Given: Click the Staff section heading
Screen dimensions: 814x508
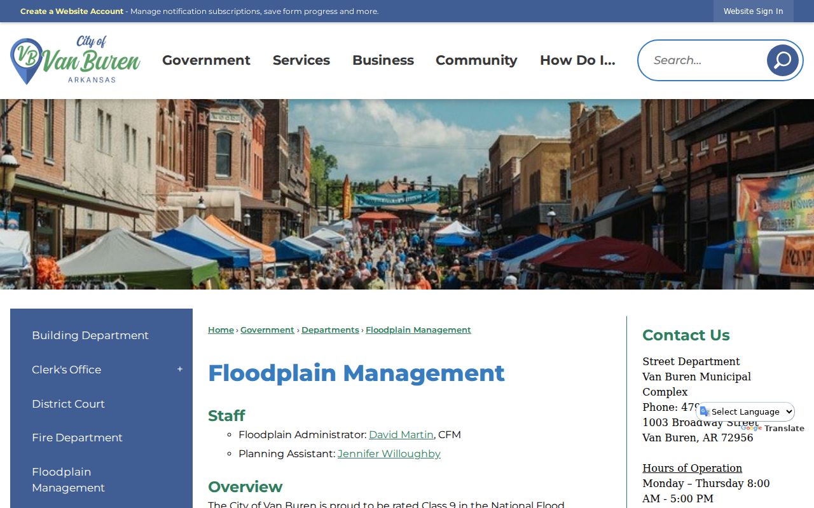Looking at the screenshot, I should click(x=226, y=416).
